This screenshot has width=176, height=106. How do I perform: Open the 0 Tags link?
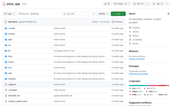coord(35,14)
